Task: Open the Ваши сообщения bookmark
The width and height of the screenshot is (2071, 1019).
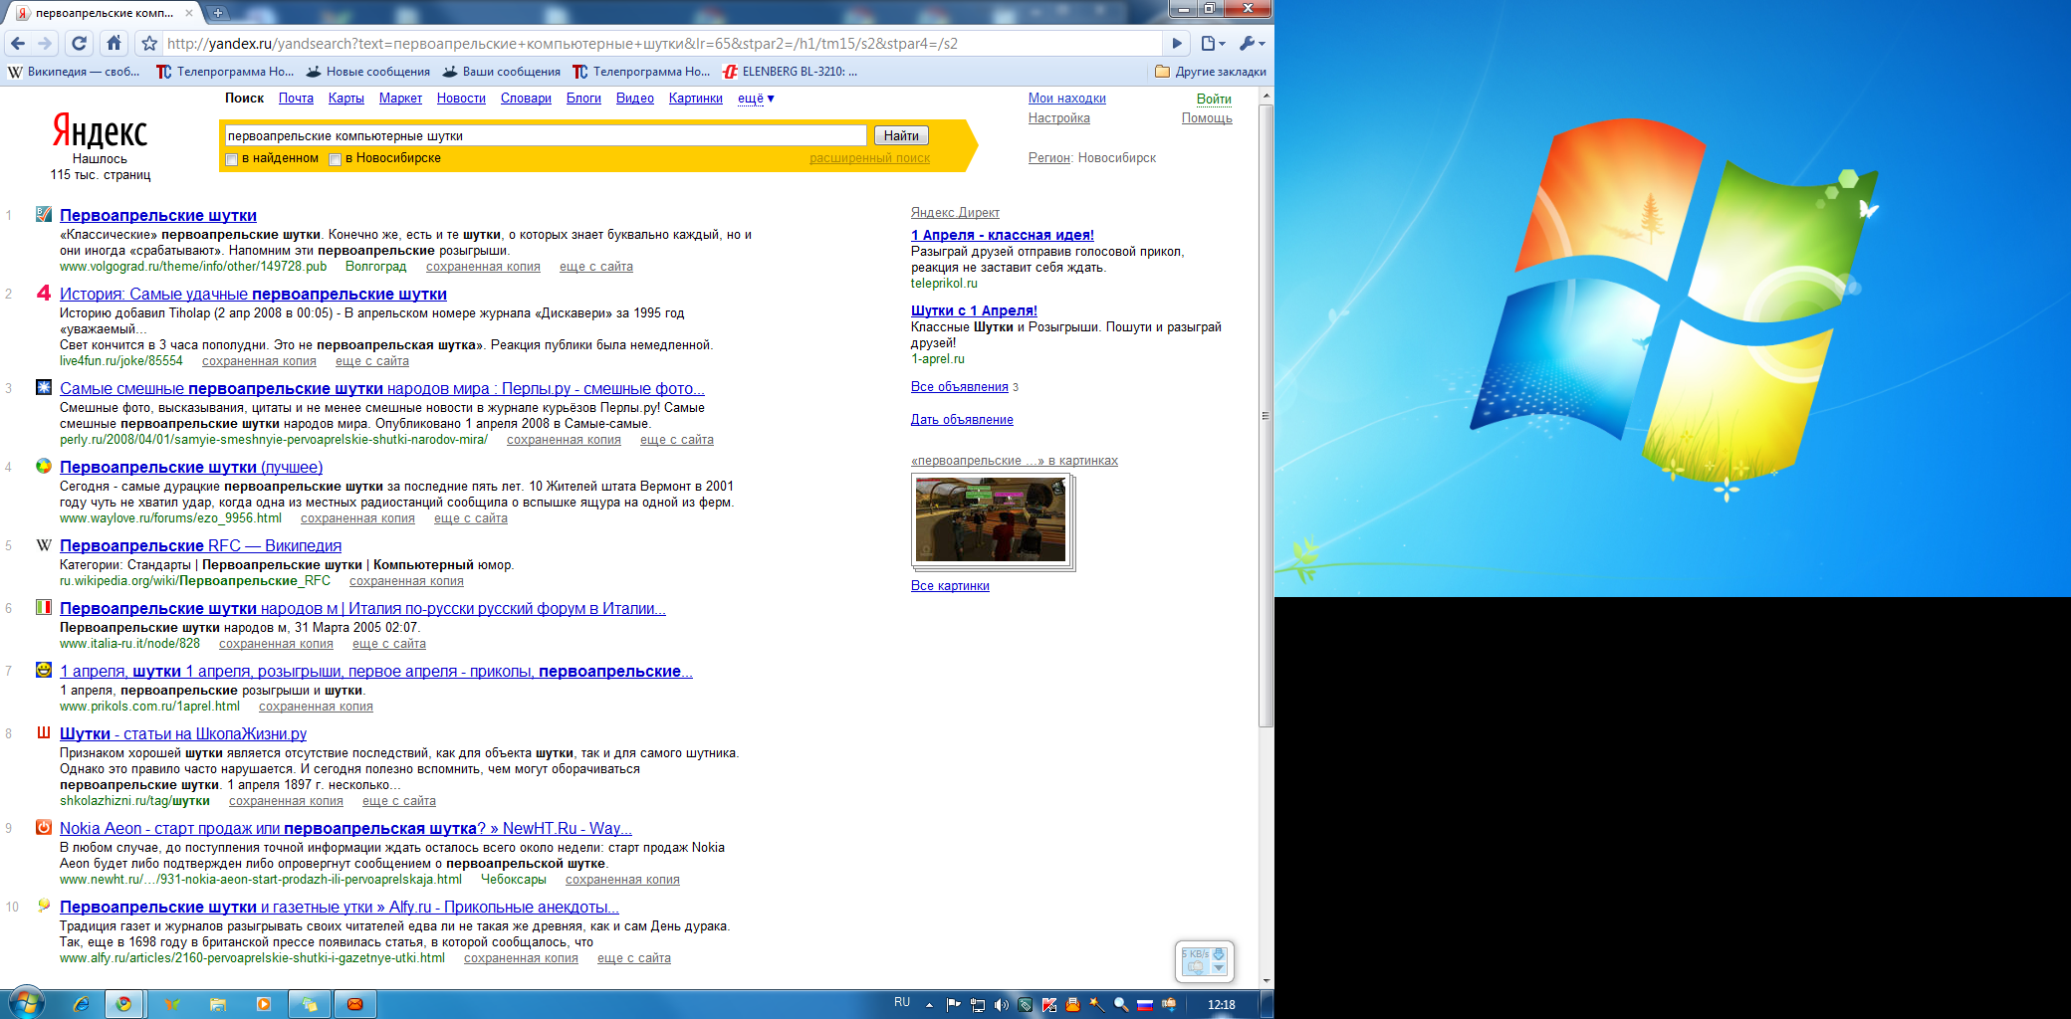Action: pos(502,72)
